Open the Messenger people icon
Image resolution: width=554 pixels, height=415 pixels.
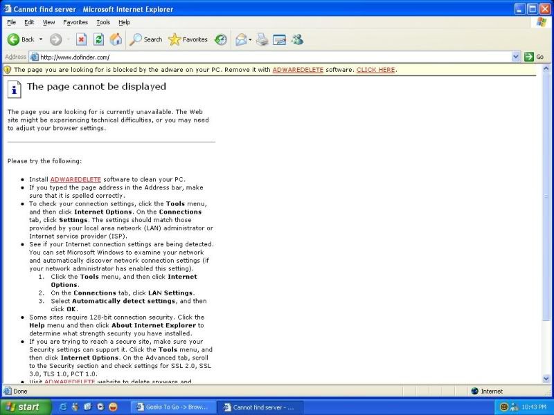pyautogui.click(x=297, y=39)
